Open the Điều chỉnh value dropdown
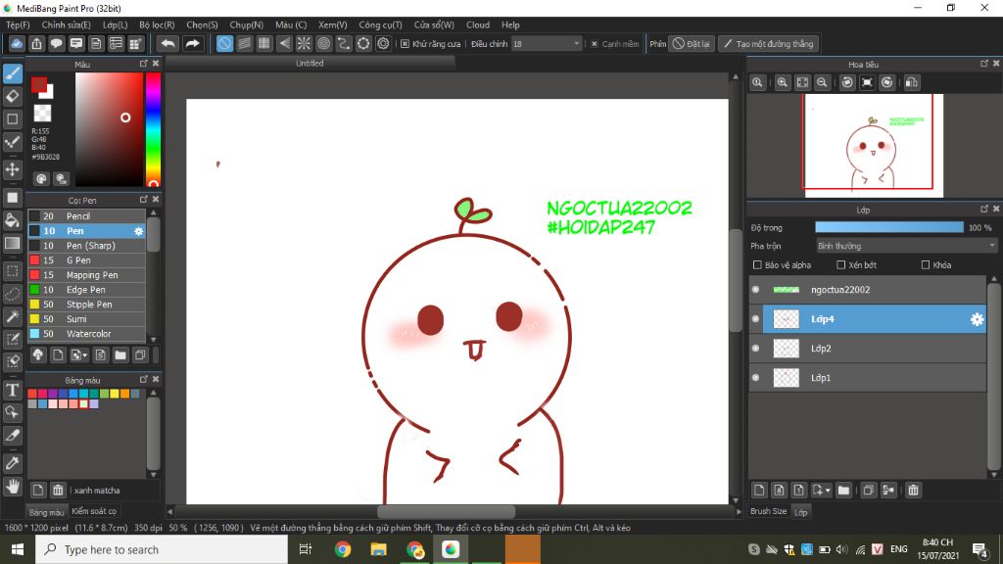The height and width of the screenshot is (564, 1003). point(547,43)
